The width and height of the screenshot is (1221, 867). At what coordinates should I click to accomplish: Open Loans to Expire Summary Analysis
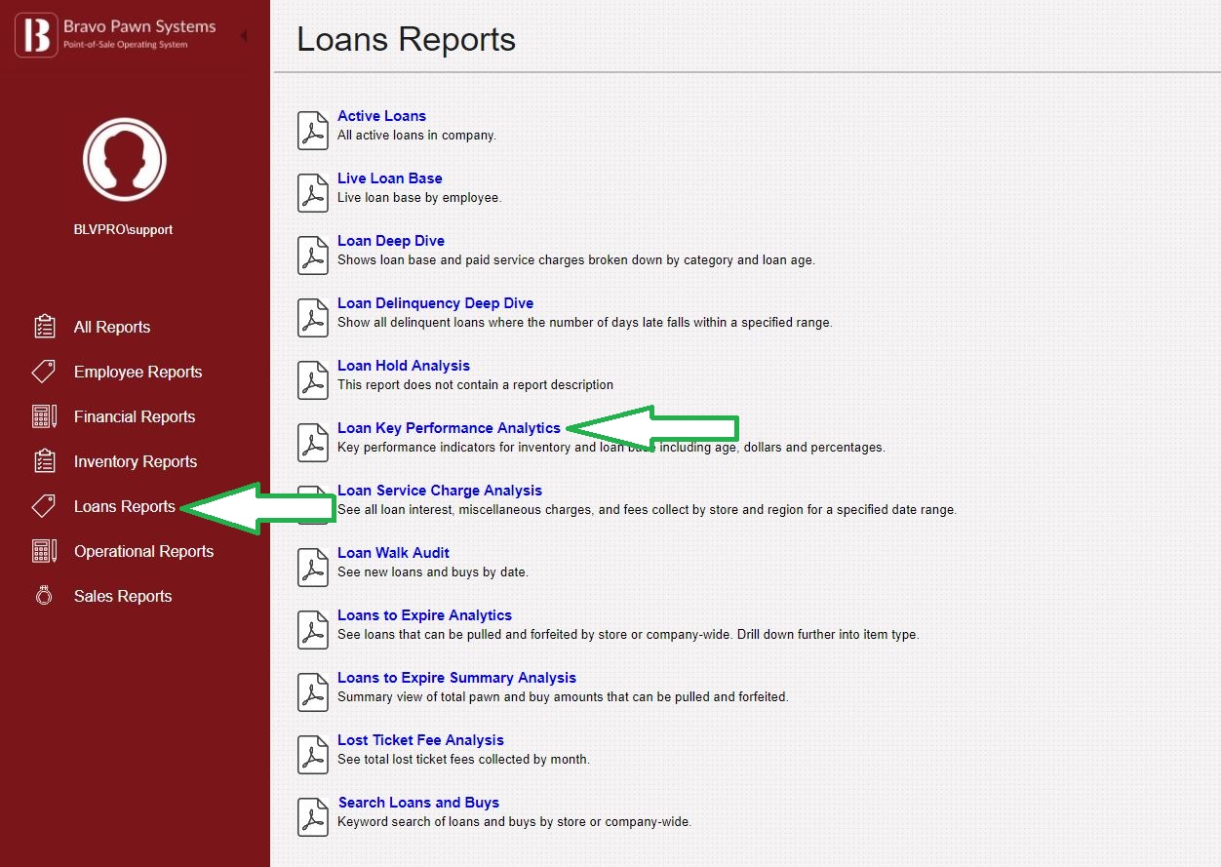[x=456, y=678]
